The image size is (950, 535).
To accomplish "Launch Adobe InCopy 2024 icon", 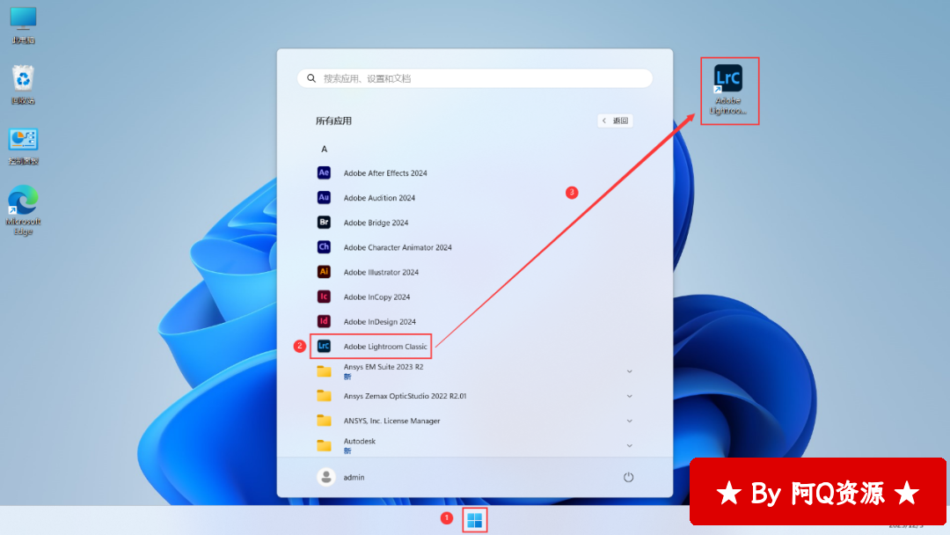I will tap(324, 297).
